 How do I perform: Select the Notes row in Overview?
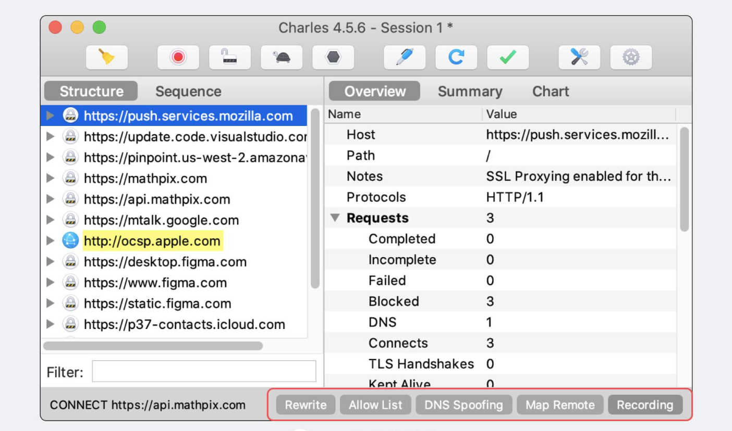click(501, 176)
